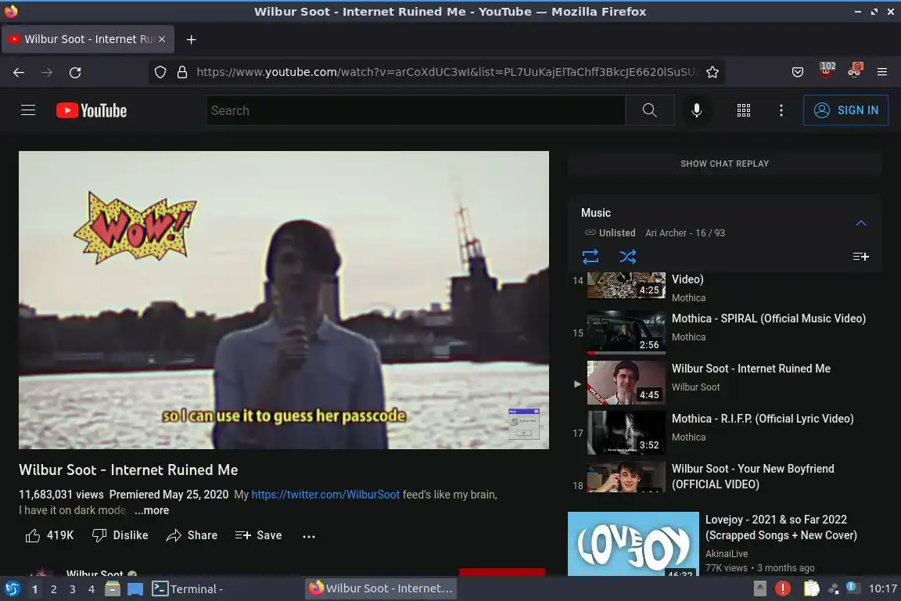This screenshot has height=601, width=901.
Task: Open the Firefox application menu
Action: pyautogui.click(x=882, y=72)
